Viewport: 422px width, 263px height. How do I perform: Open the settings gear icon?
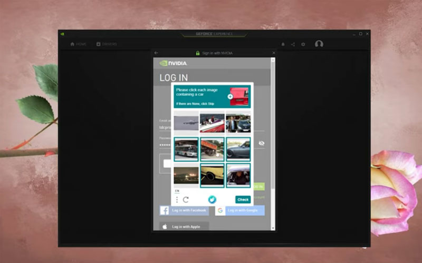[303, 44]
